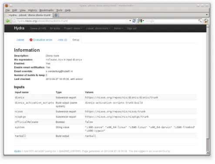Switch to the Jobs (2) tab

coord(62,40)
